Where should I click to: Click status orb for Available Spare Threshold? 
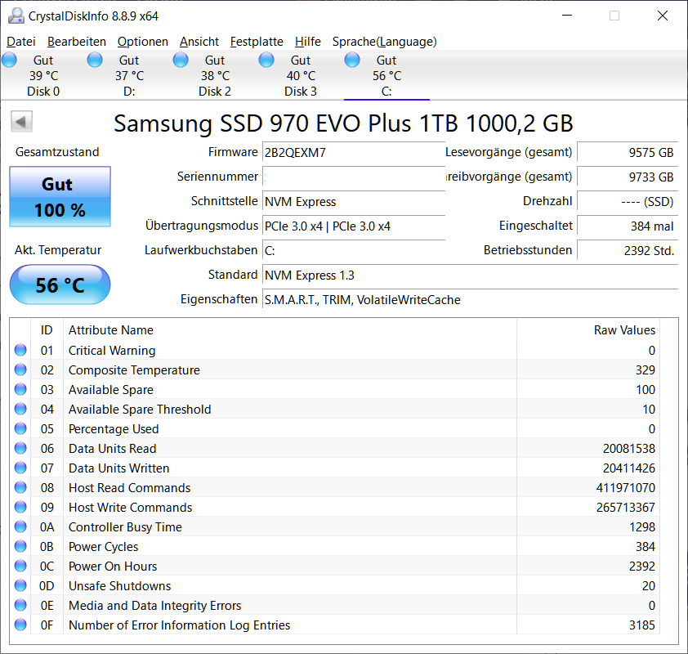pyautogui.click(x=20, y=409)
